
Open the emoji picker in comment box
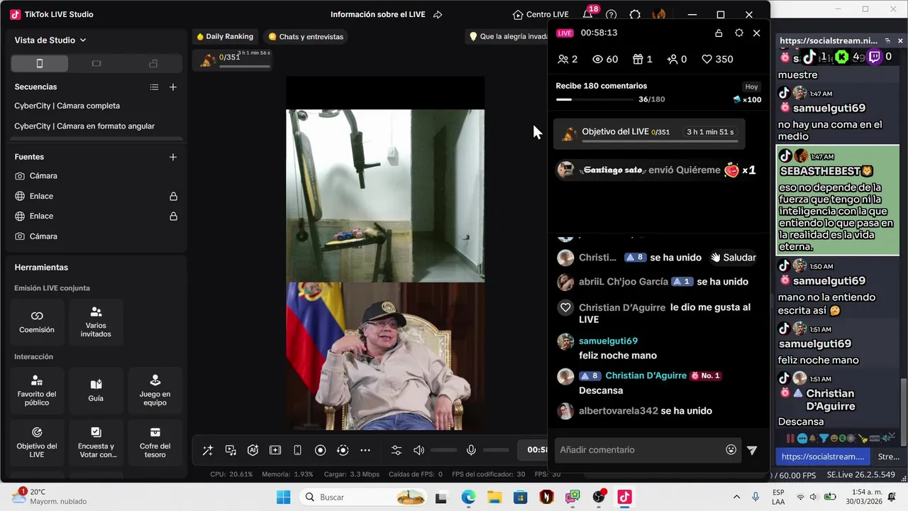coord(731,450)
